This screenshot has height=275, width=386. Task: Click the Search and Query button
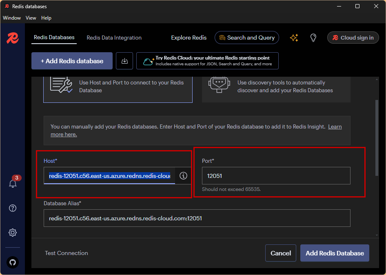(247, 38)
